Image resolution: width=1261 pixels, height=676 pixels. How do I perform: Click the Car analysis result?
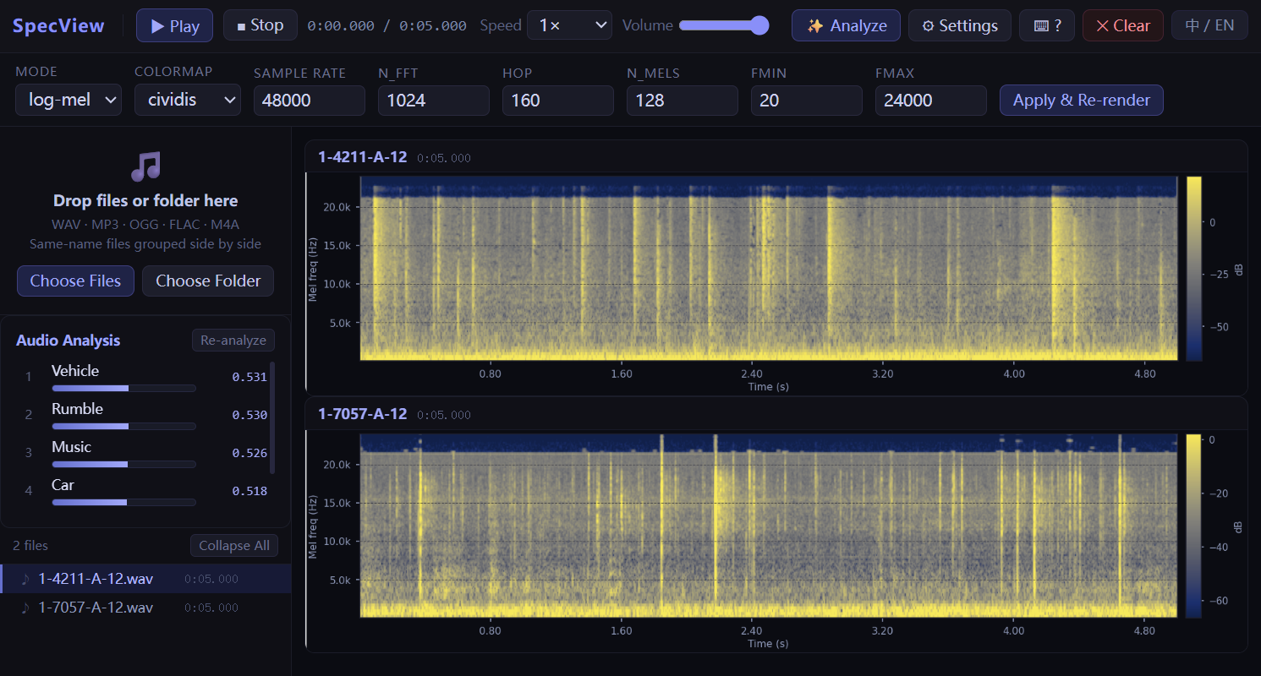coord(145,491)
